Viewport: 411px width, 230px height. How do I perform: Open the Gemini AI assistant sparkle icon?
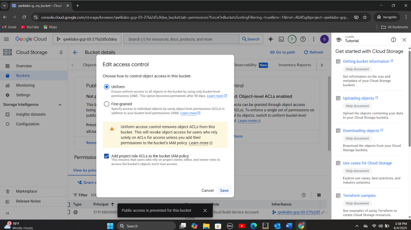pyautogui.click(x=270, y=39)
